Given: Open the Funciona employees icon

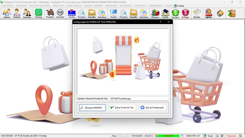Looking at the screenshot, I should (x=27, y=13).
